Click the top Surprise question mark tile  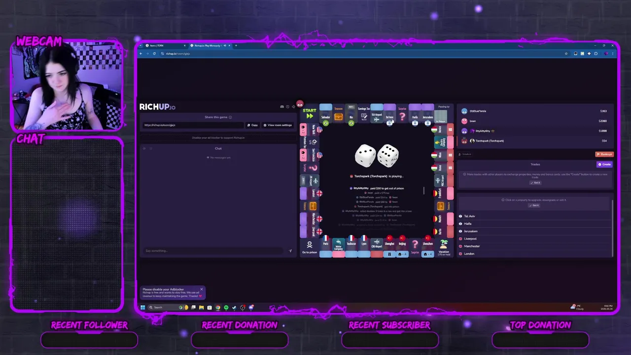pos(402,113)
